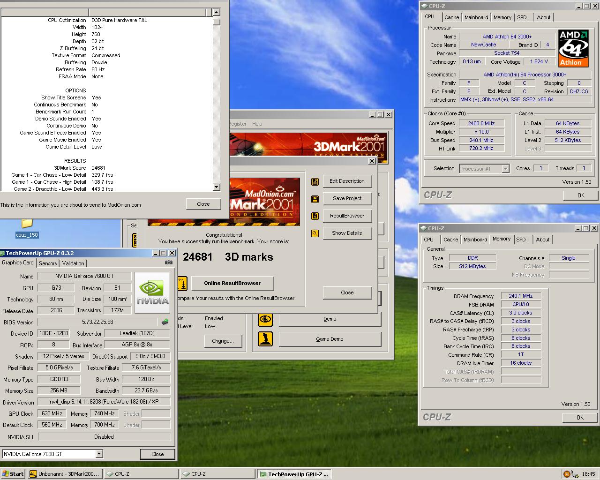
Task: Switch to Validation tab in GPU-Z
Action: pos(73,263)
